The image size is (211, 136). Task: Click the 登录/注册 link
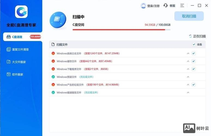153,6
